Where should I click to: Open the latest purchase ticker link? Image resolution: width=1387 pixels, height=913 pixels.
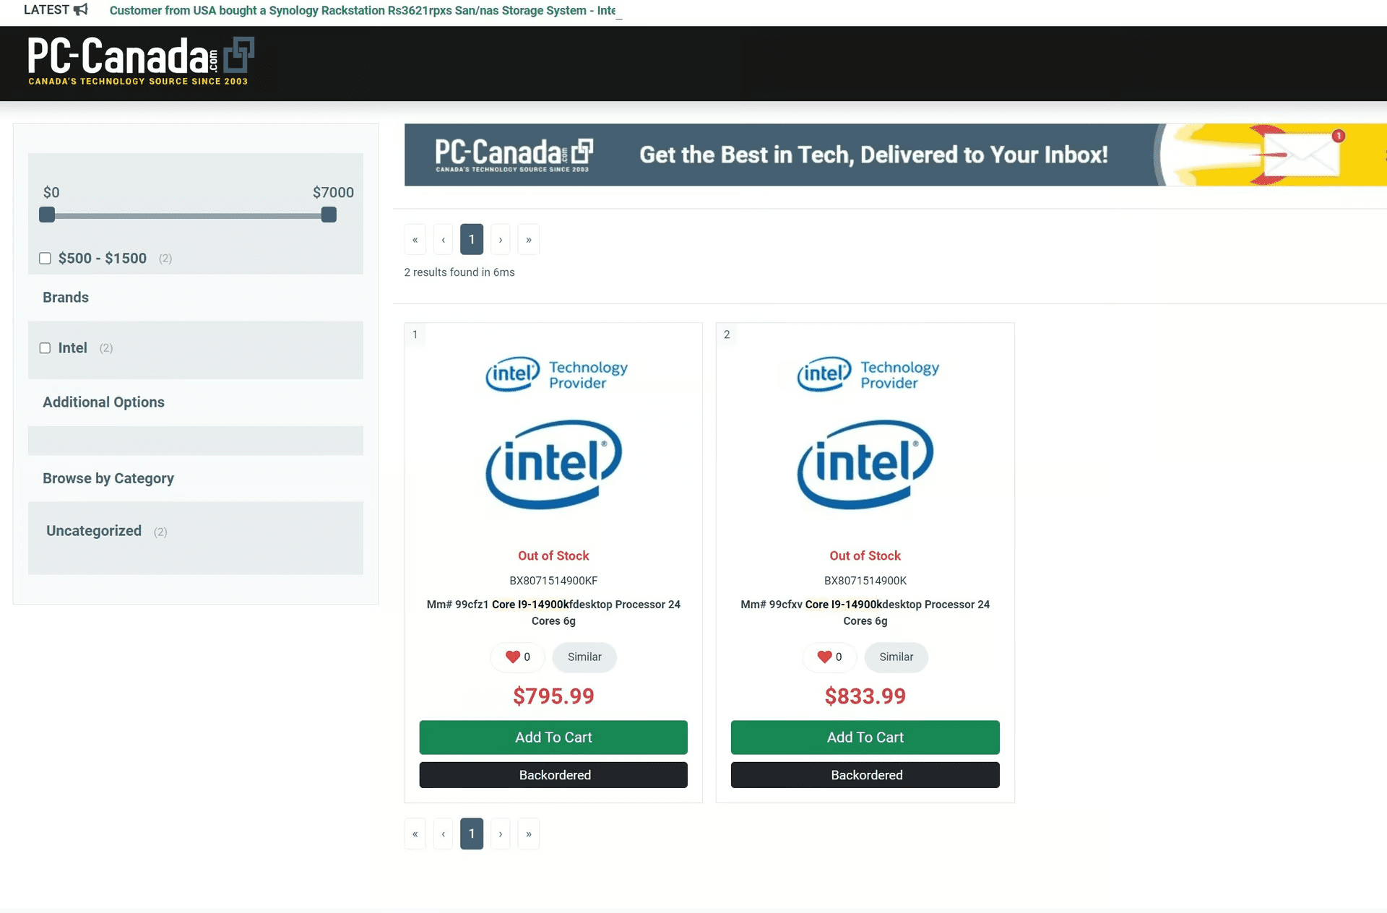point(363,11)
